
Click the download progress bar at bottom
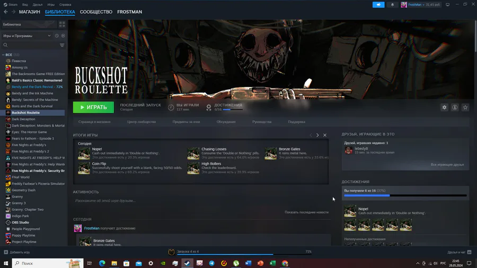[x=244, y=254]
